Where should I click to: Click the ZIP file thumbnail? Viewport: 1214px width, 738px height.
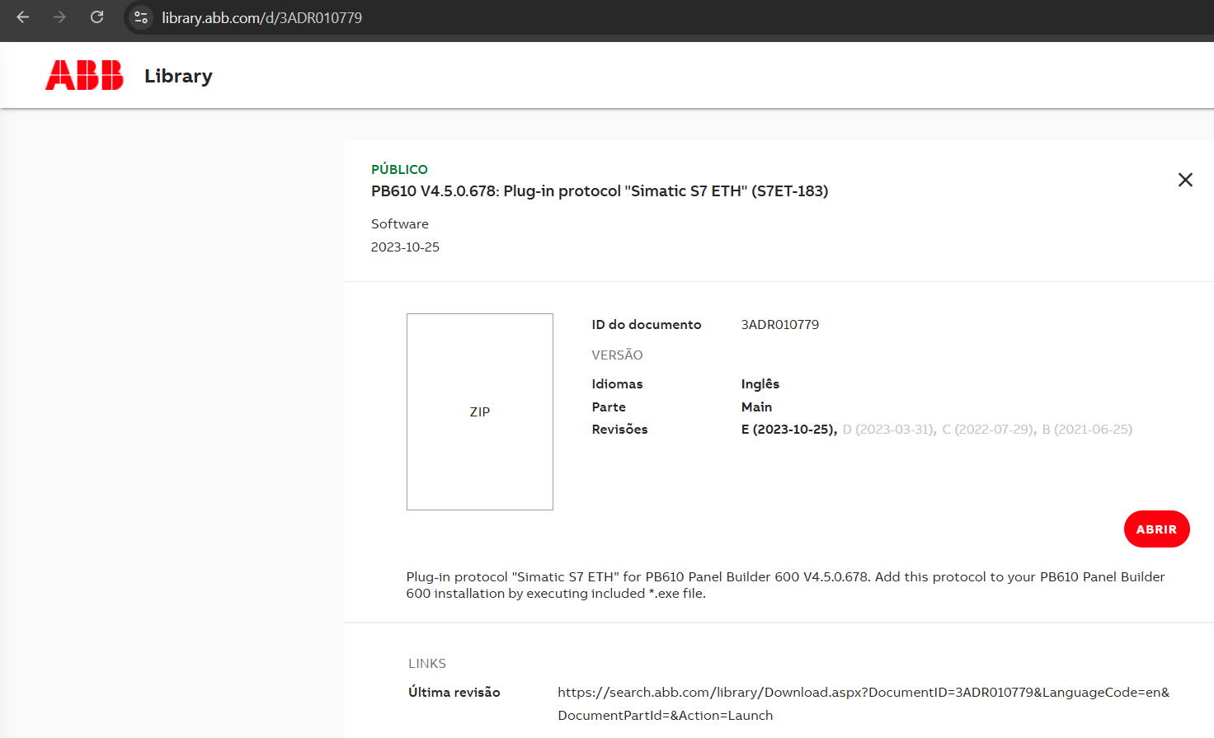click(x=479, y=411)
